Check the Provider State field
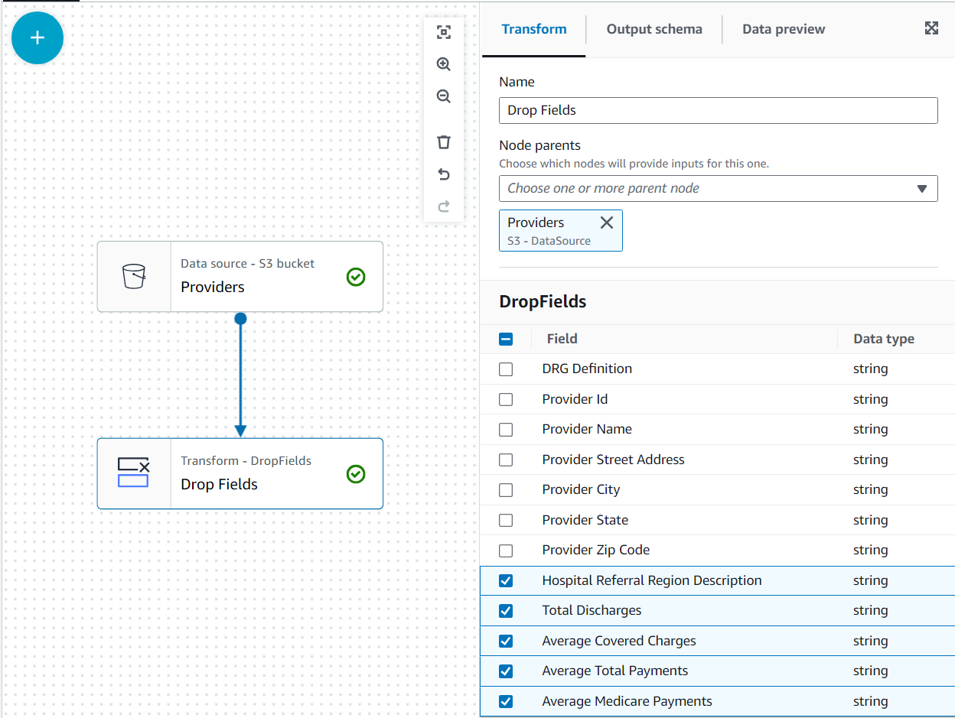 [506, 520]
